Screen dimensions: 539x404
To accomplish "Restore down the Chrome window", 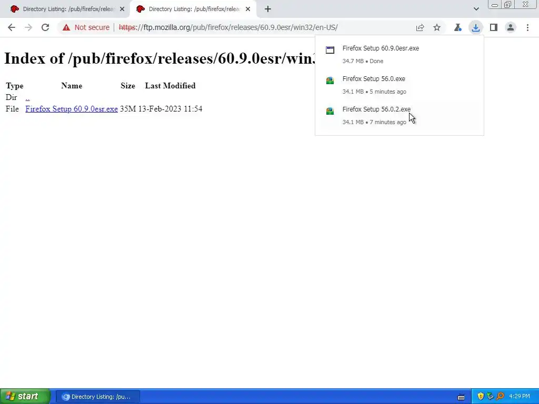I will tap(507, 4).
